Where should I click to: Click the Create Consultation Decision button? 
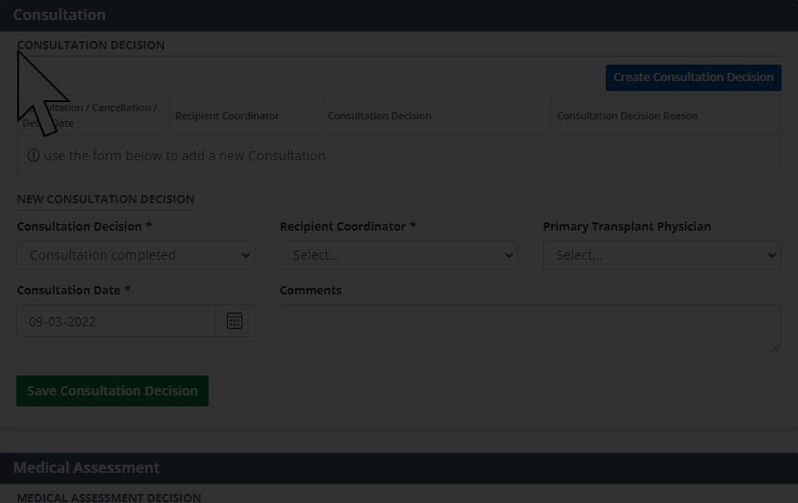tap(693, 77)
